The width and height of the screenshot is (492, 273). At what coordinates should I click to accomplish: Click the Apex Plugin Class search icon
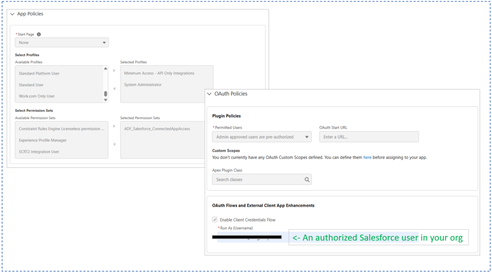[307, 179]
